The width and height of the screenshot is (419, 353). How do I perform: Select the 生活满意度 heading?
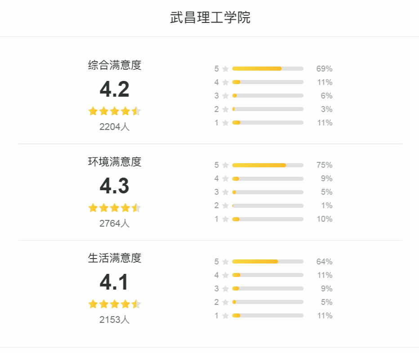point(115,258)
